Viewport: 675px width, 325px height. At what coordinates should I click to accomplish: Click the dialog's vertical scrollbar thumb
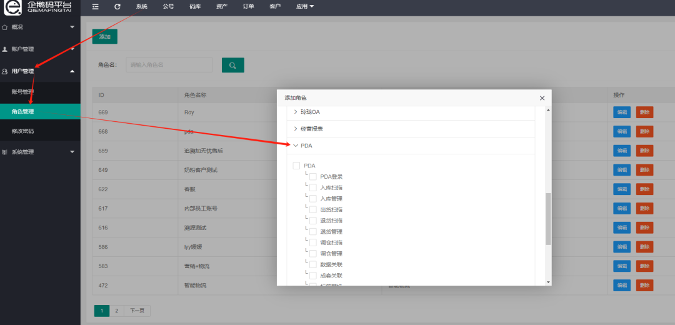[548, 218]
